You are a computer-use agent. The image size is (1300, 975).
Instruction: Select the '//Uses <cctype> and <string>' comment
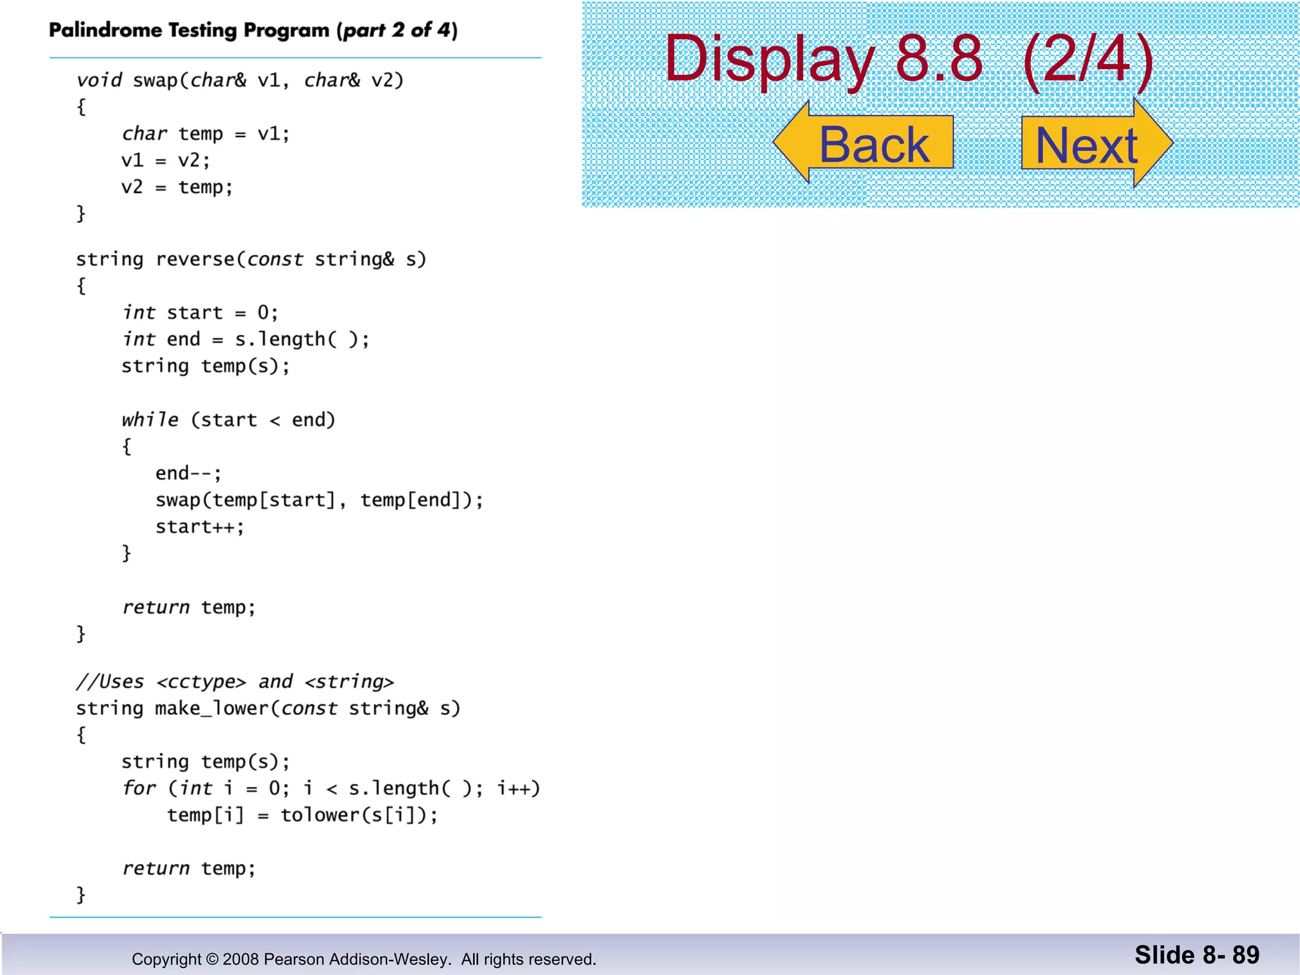pos(235,682)
